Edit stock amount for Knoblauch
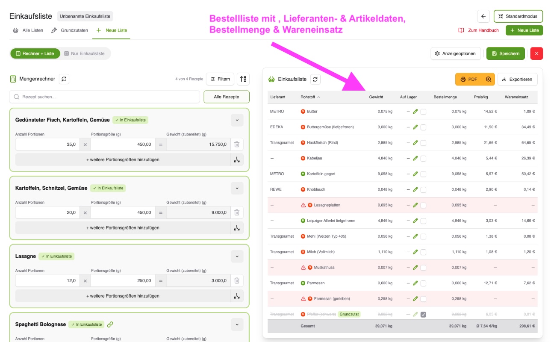 tap(415, 189)
